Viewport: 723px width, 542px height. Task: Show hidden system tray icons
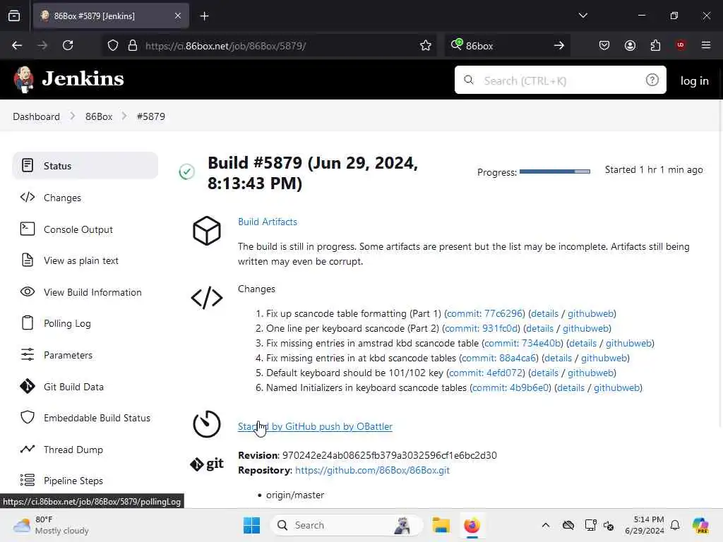click(x=546, y=525)
